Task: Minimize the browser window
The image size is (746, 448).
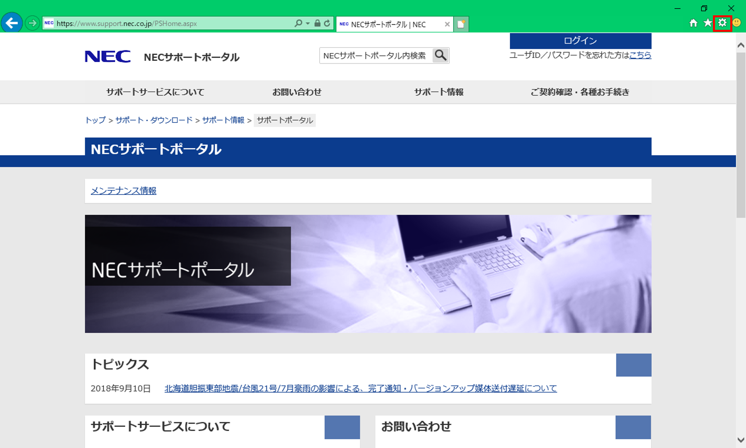Action: (x=677, y=8)
